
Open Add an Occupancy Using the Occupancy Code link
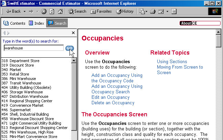117,78
